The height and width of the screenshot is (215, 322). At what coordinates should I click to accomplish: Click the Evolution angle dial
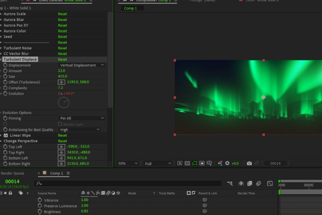(x=64, y=103)
